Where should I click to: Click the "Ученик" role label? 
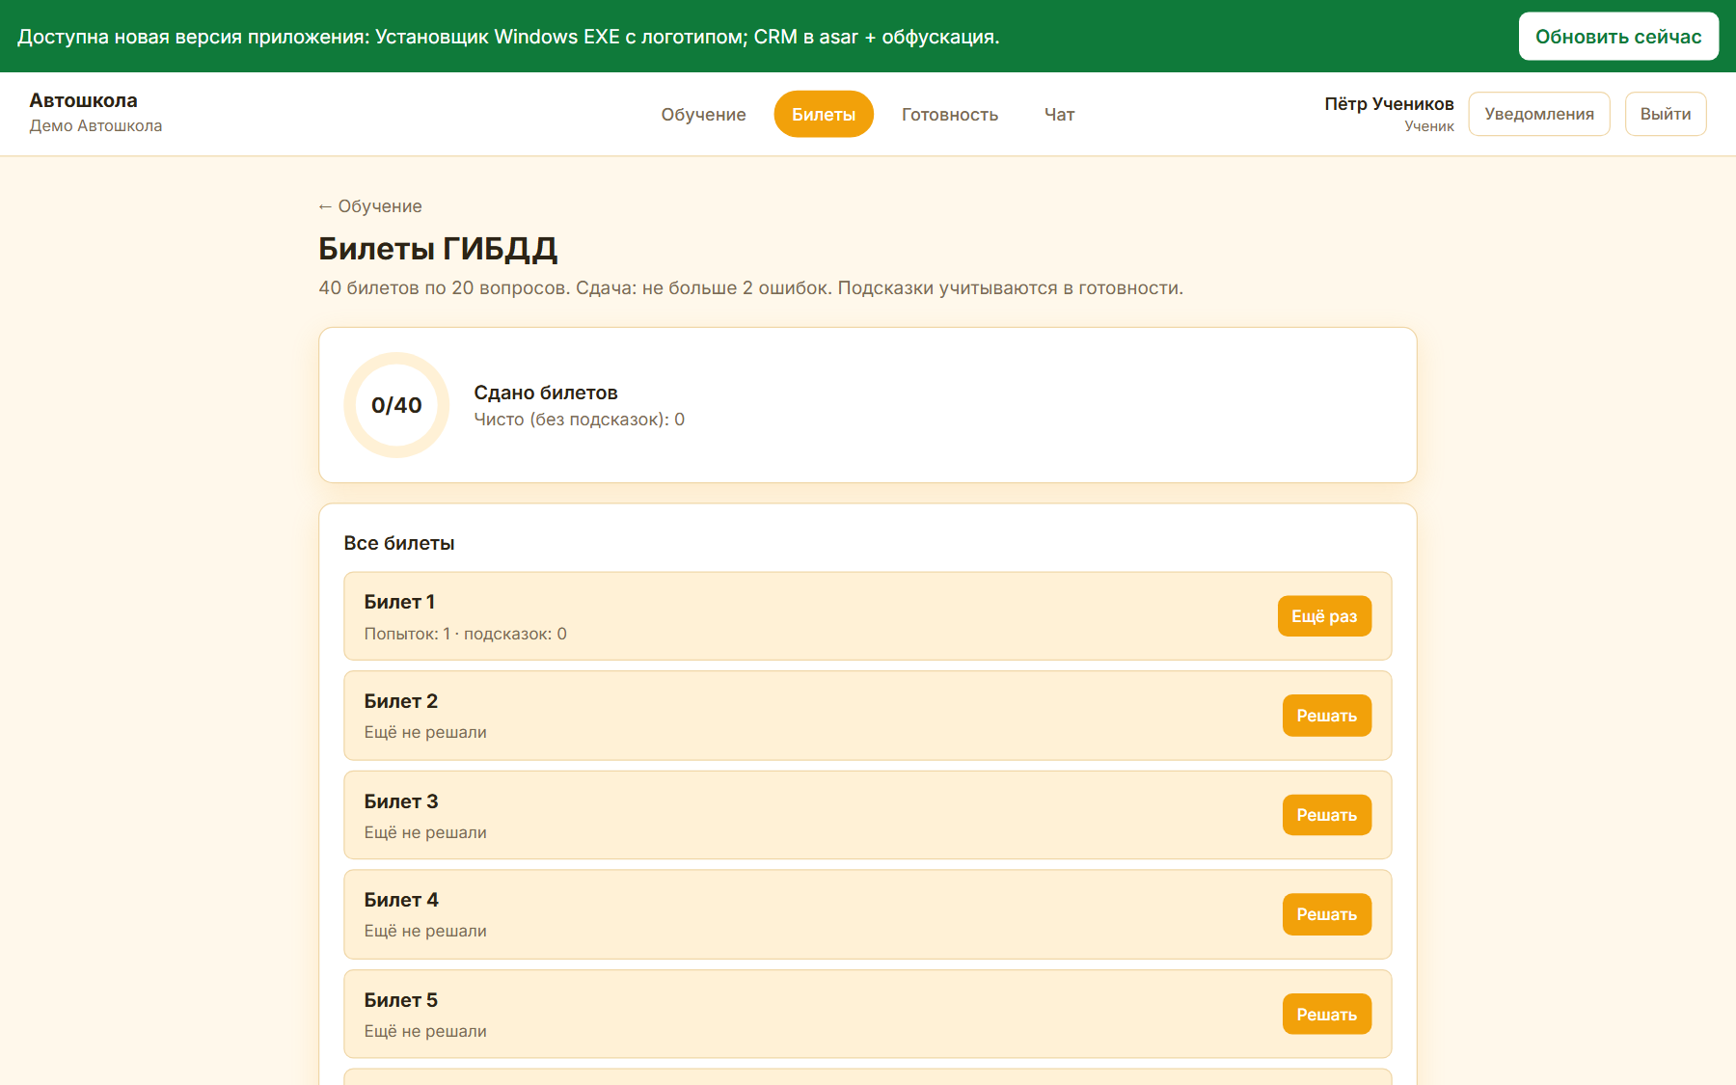coord(1429,126)
